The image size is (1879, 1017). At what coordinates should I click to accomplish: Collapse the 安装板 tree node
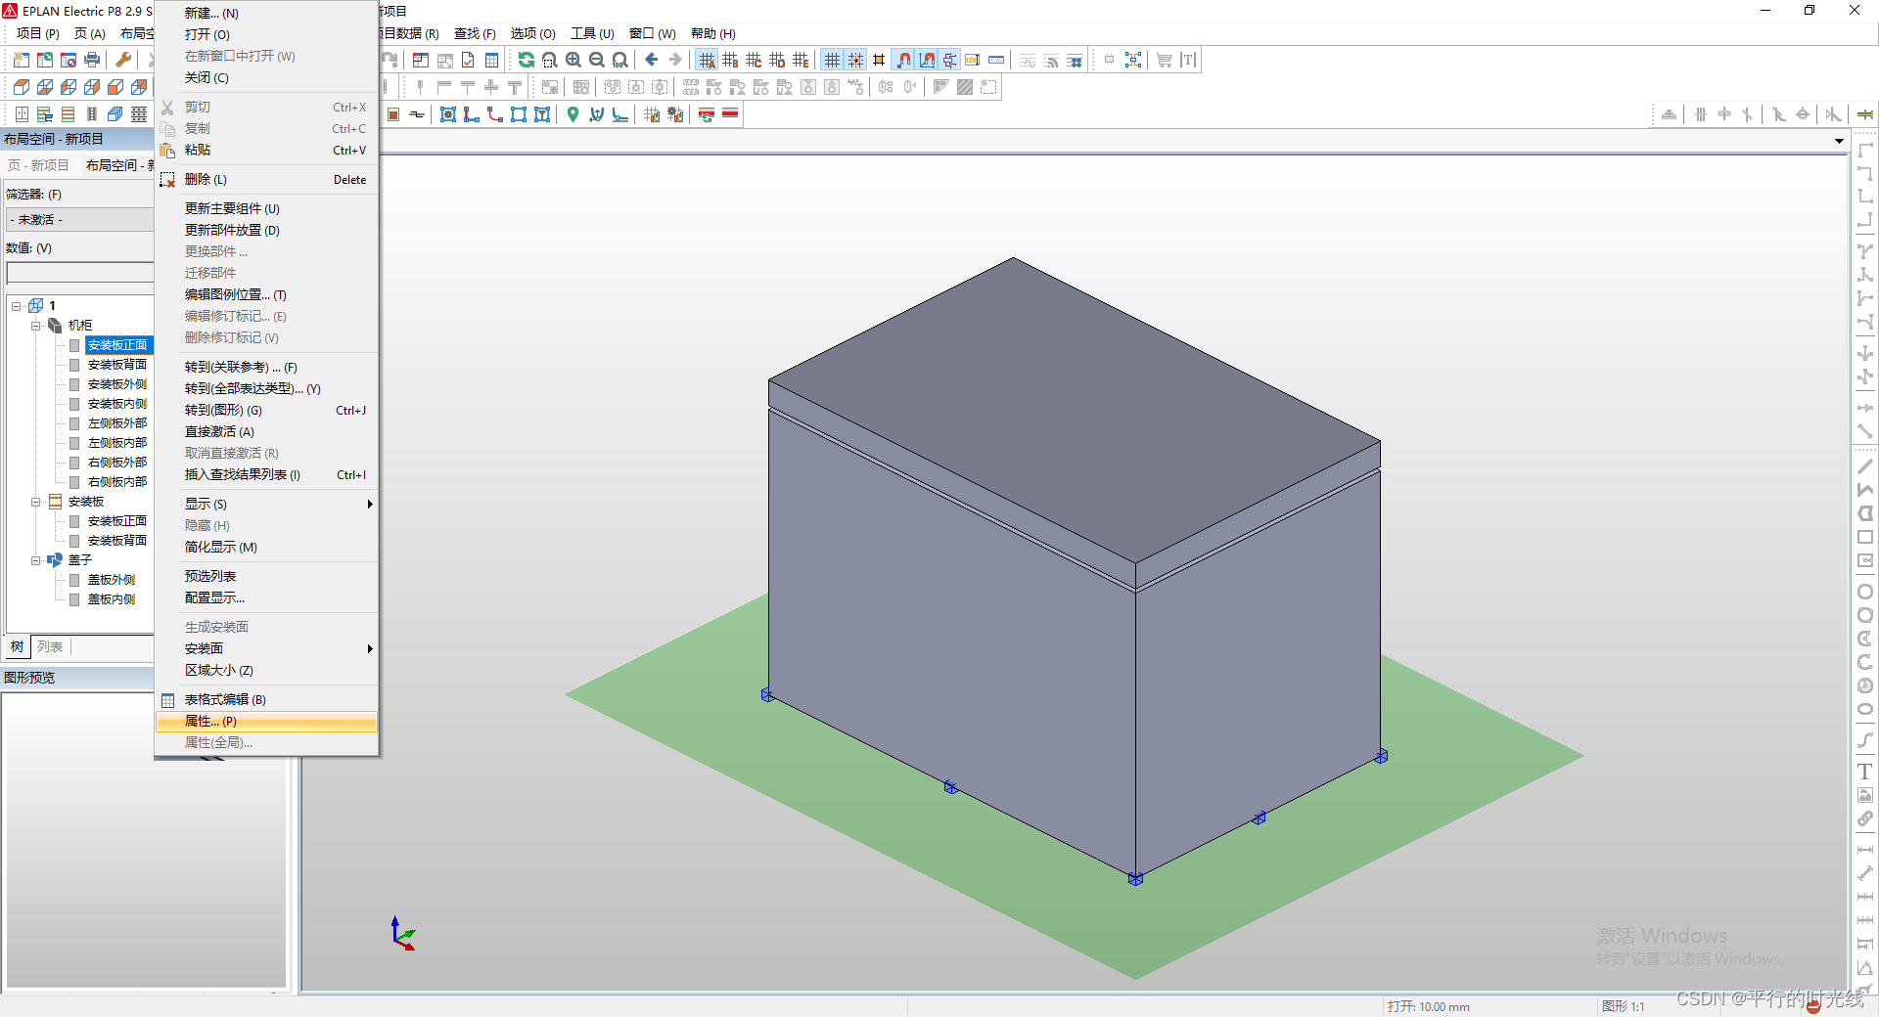36,502
